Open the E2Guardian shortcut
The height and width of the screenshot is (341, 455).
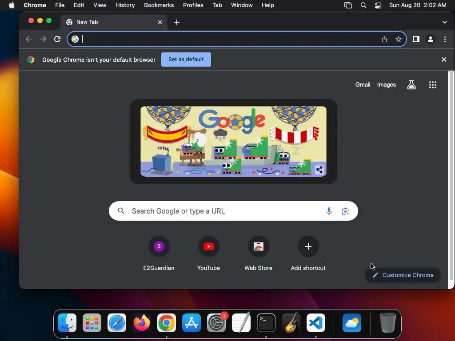(159, 246)
